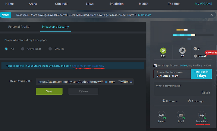Open the Prediction menu
This screenshot has height=131, width=217.
click(117, 4)
